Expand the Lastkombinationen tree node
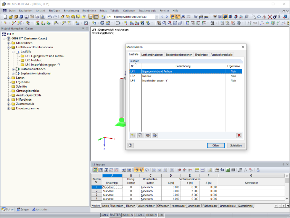 coord(13,69)
